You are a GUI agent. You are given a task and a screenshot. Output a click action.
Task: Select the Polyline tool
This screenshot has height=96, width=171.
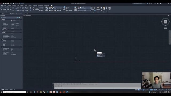[5, 8]
